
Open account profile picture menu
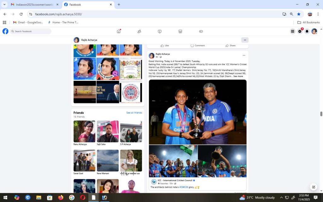(x=314, y=31)
